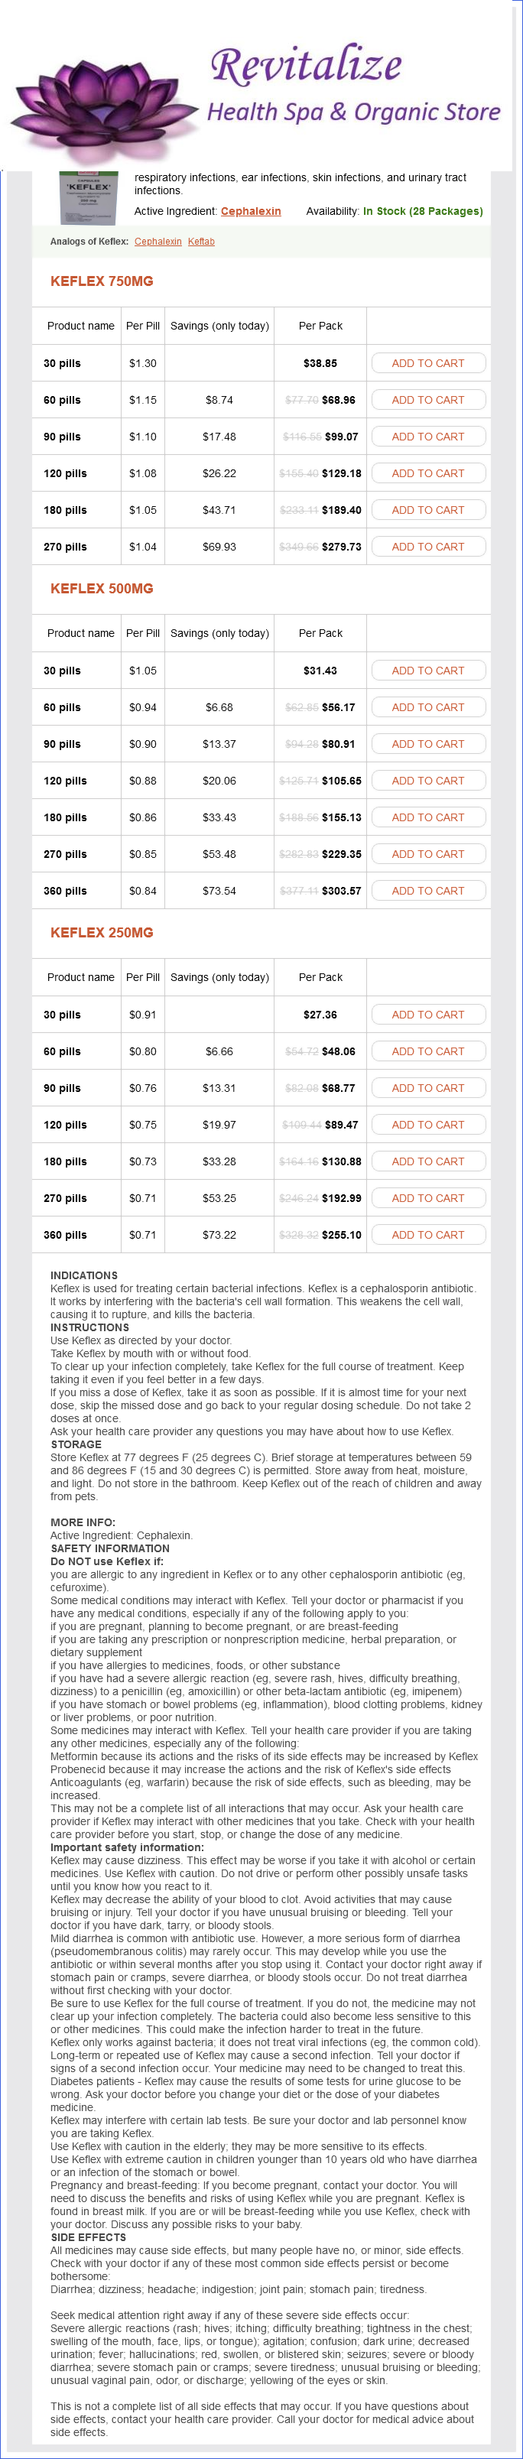Add 30 pills of Keflex 250mg to cart
This screenshot has height=2459, width=523.
click(427, 1015)
